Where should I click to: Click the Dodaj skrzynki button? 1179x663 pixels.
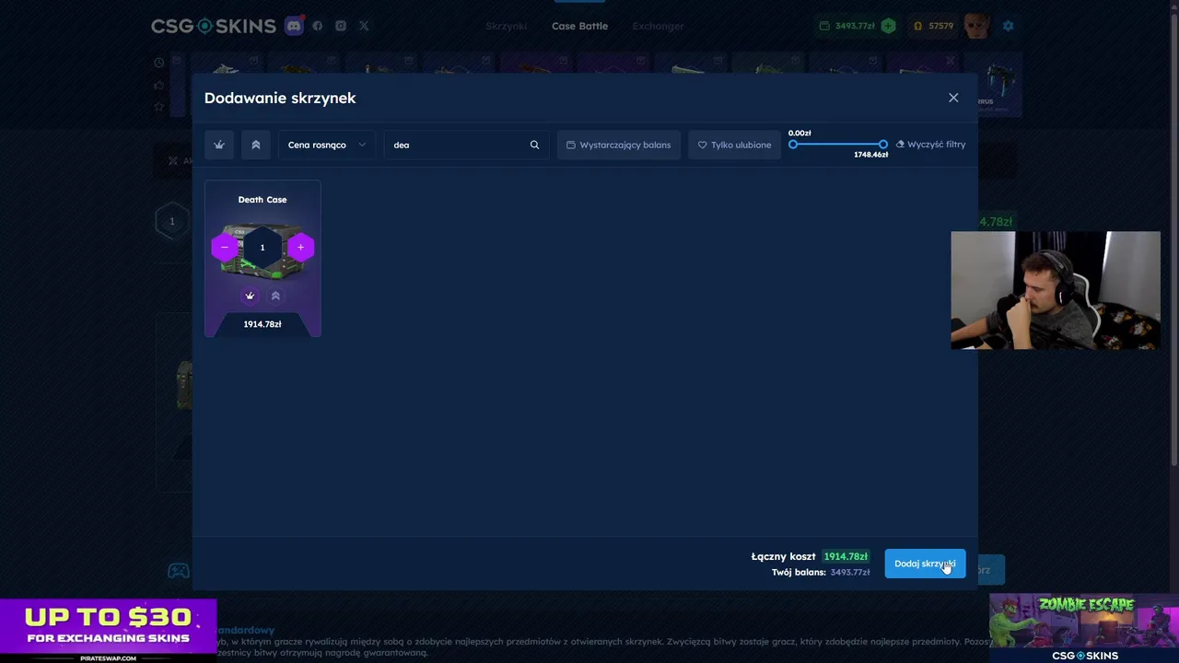coord(925,564)
